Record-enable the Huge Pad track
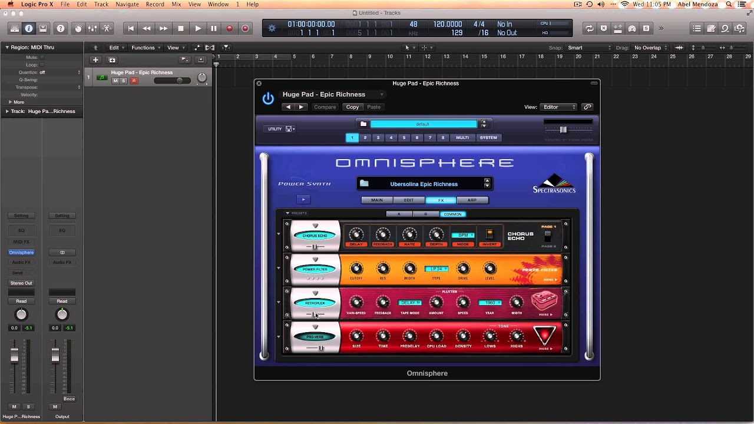The width and height of the screenshot is (754, 424). (134, 81)
